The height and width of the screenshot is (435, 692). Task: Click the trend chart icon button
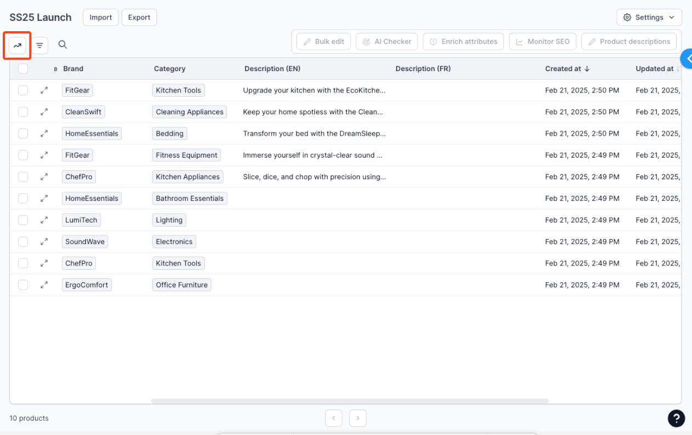pyautogui.click(x=18, y=45)
